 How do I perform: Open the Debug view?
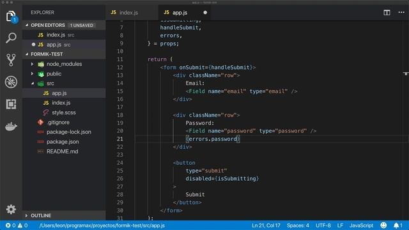pyautogui.click(x=11, y=82)
